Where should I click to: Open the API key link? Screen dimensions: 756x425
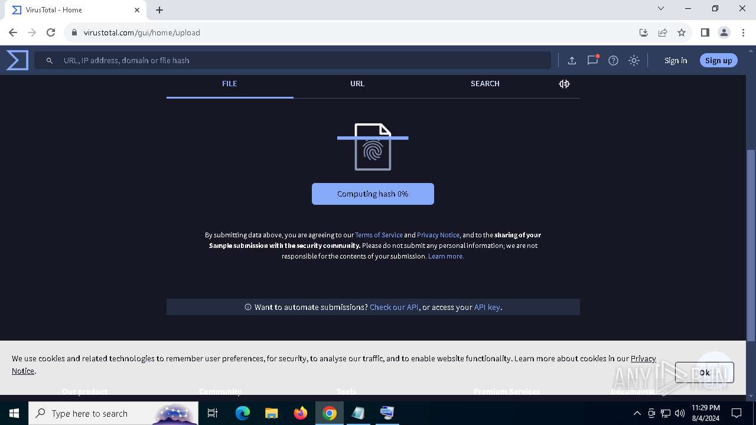tap(487, 307)
